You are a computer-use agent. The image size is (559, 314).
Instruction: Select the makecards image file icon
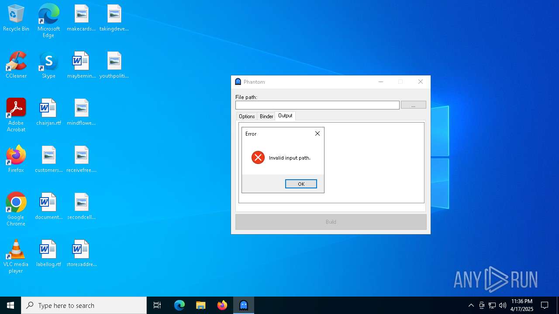click(81, 18)
